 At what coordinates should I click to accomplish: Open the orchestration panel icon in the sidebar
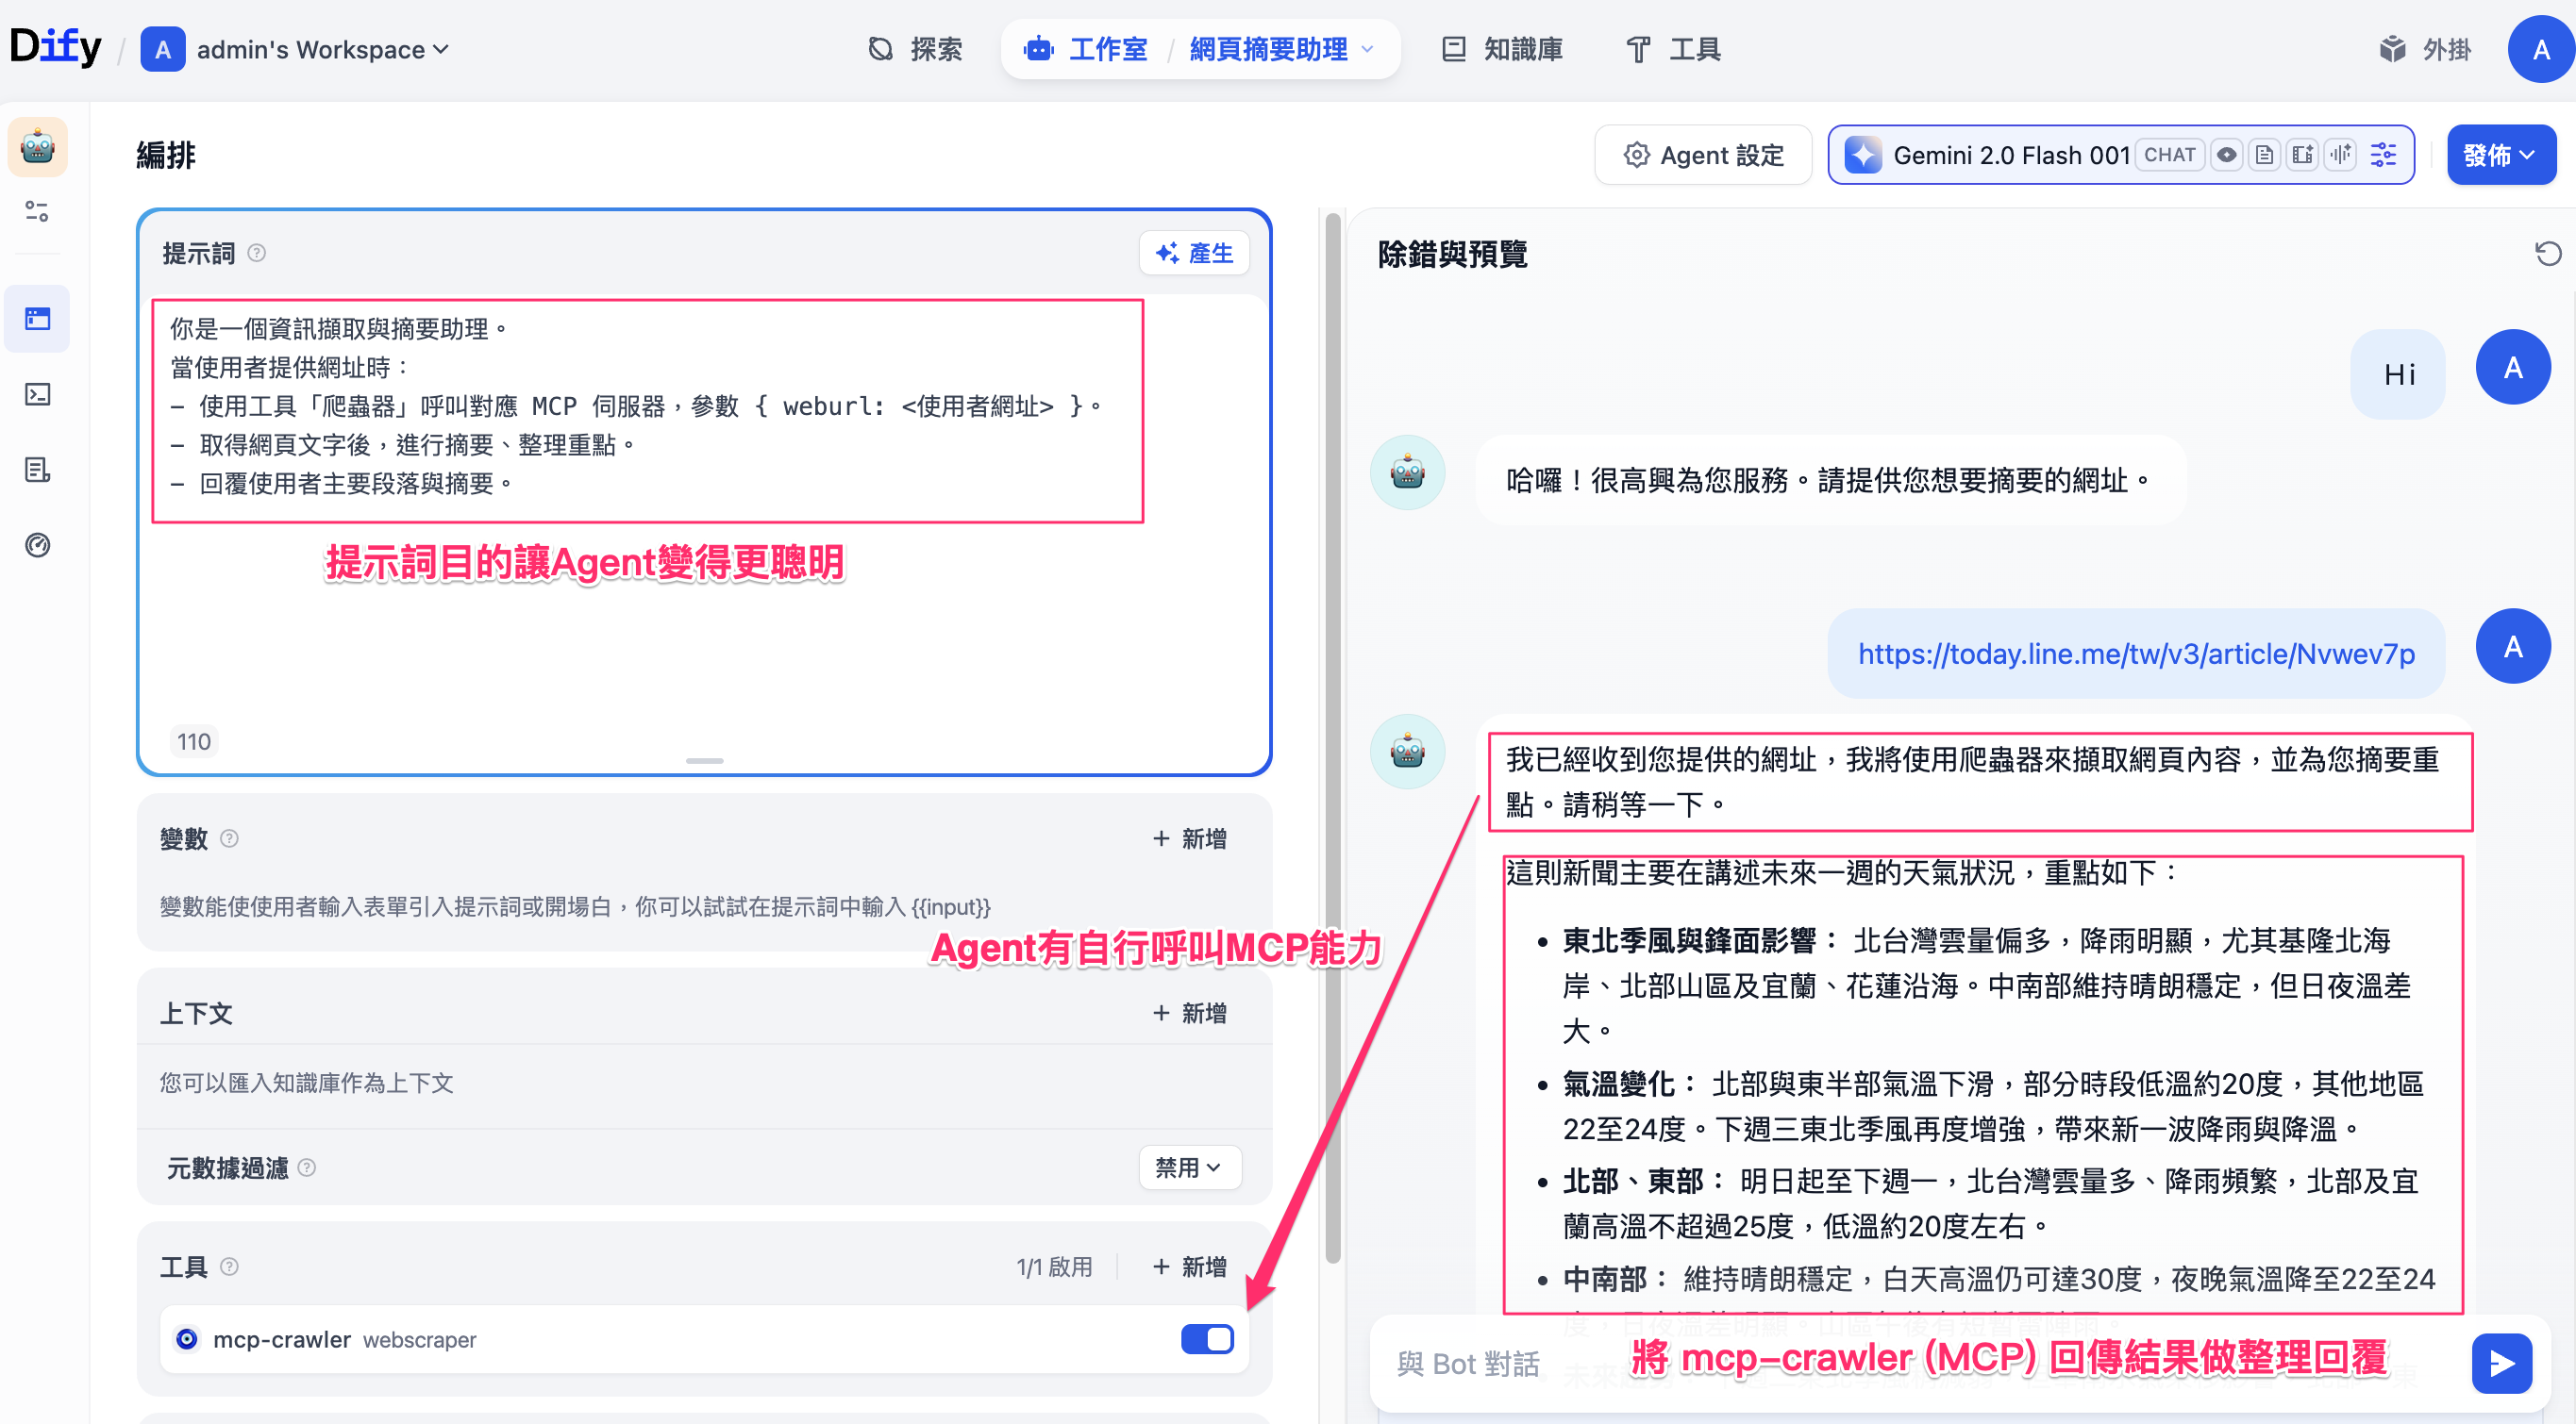[38, 319]
